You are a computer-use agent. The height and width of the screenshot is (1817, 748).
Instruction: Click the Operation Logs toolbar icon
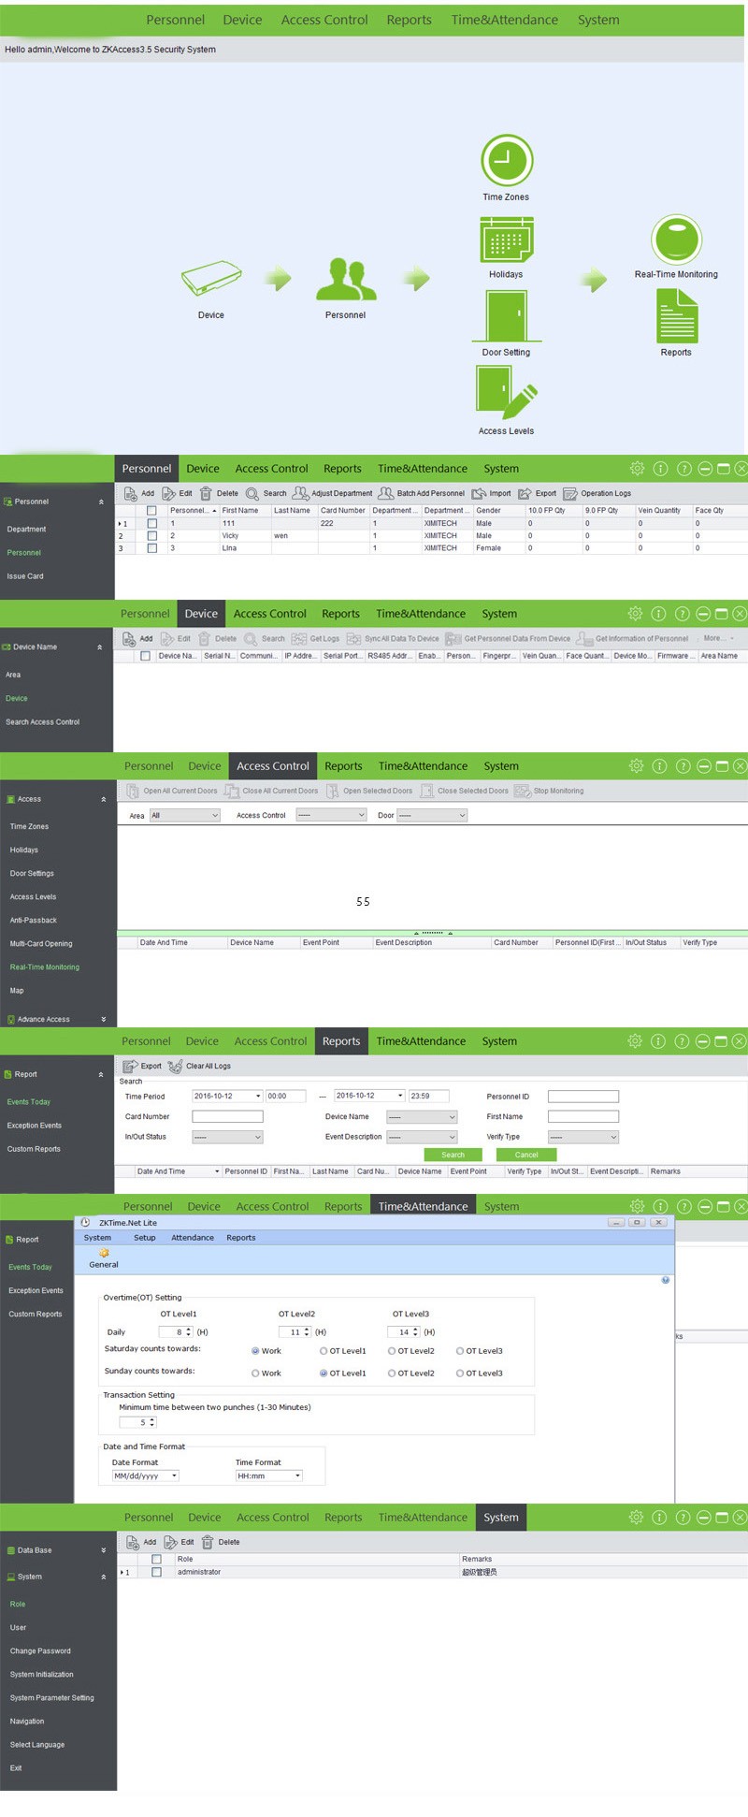coord(570,493)
